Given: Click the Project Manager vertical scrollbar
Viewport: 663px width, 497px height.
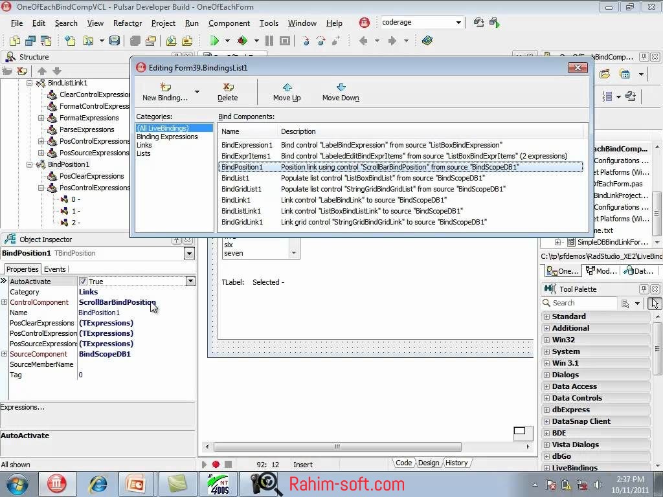Looking at the screenshot, I should pyautogui.click(x=657, y=194).
